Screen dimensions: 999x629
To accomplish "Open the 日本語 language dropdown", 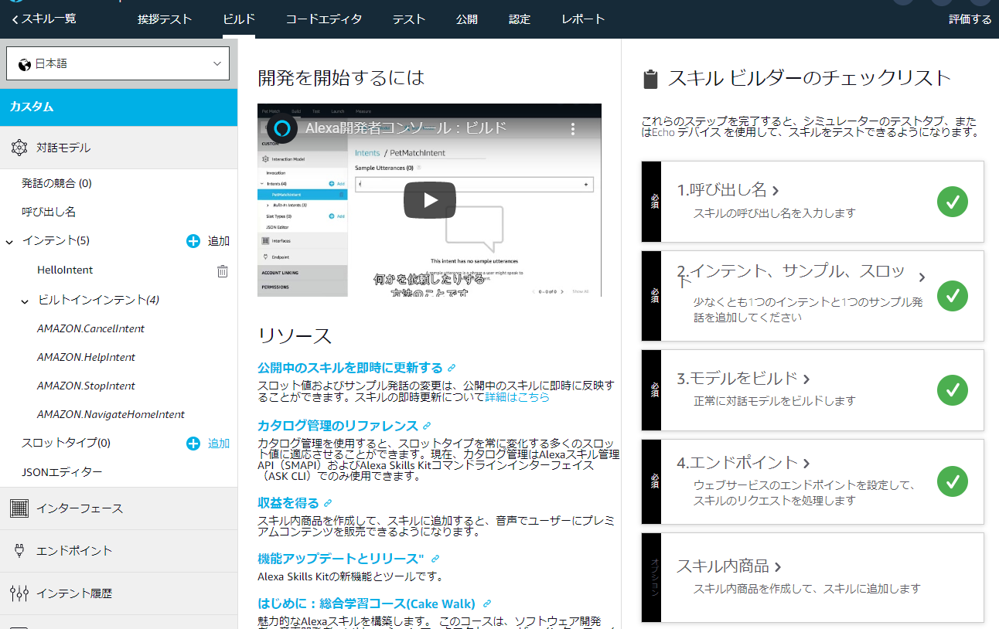I will [x=118, y=63].
